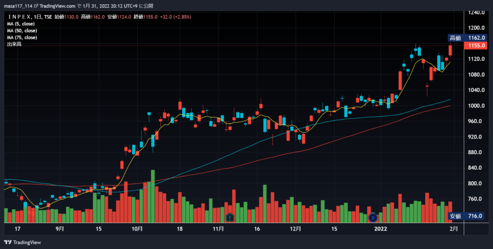Click the earnings 'E' marker icon

230,217
